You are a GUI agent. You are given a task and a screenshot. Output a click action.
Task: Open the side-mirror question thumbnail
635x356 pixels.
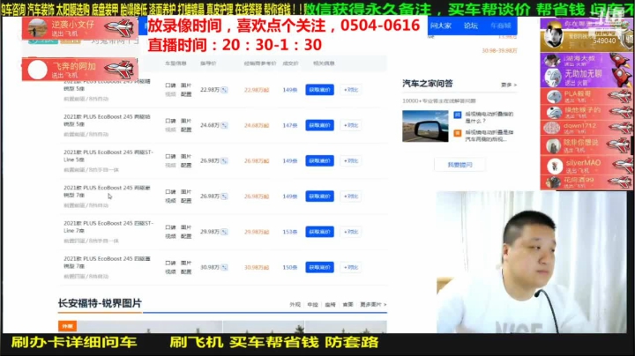coord(425,126)
